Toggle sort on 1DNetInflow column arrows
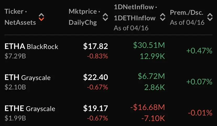This screenshot has height=126, width=217. pyautogui.click(x=163, y=17)
